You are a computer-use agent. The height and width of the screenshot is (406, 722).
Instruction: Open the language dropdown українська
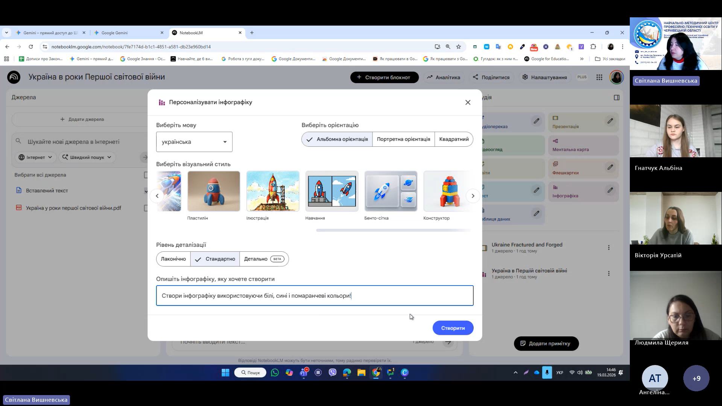tap(194, 142)
